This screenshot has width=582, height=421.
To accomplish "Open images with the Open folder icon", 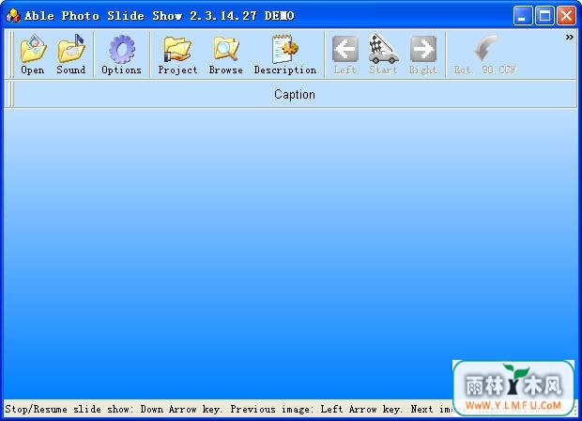I will [33, 55].
